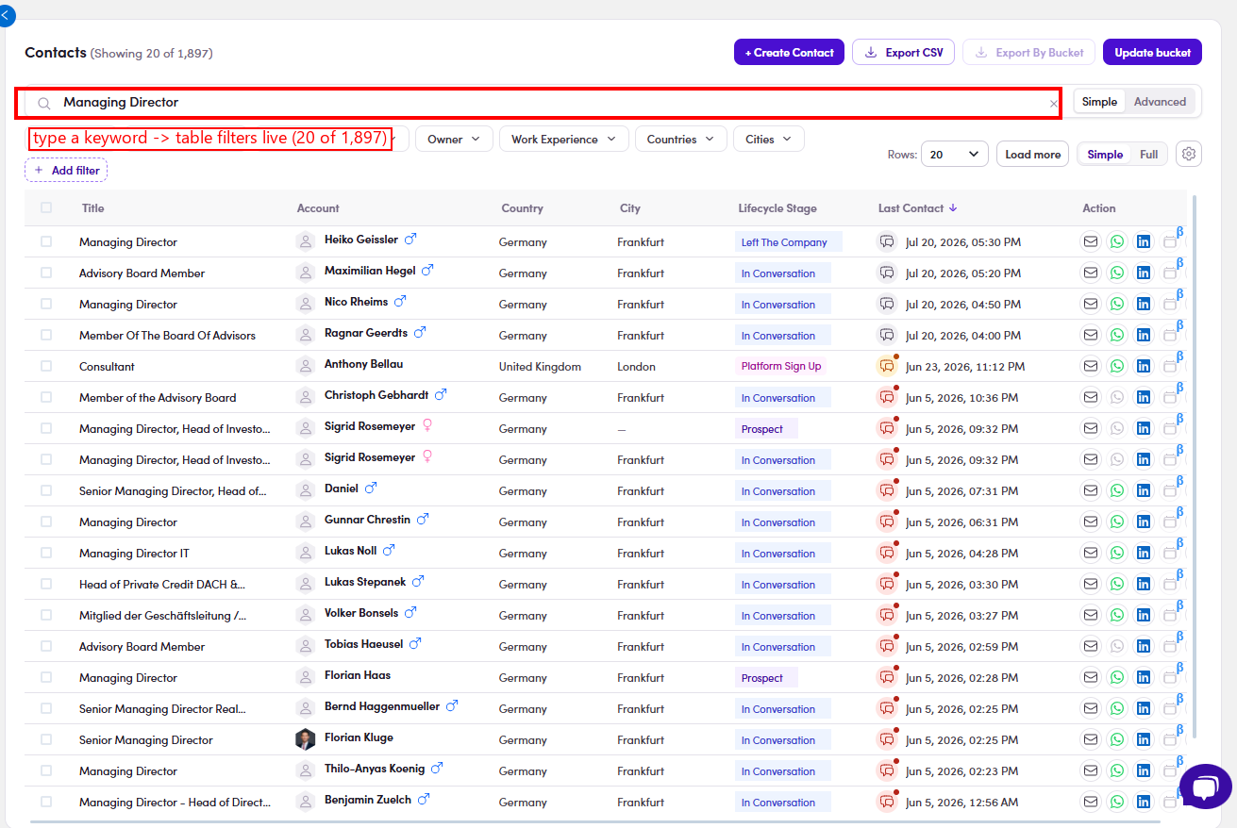Open the live chat support bubble

pos(1205,787)
